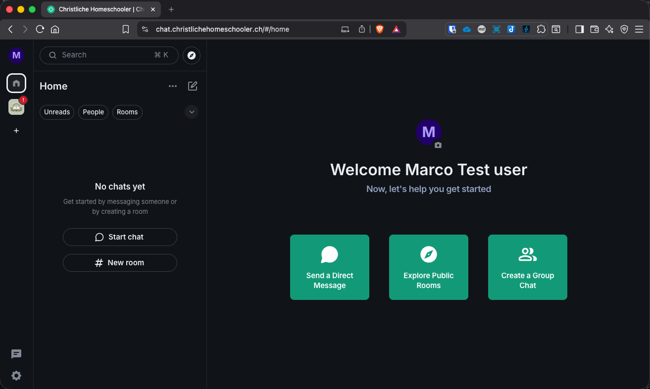Open the screenshot capture extension icon
The image size is (650, 389).
click(496, 29)
